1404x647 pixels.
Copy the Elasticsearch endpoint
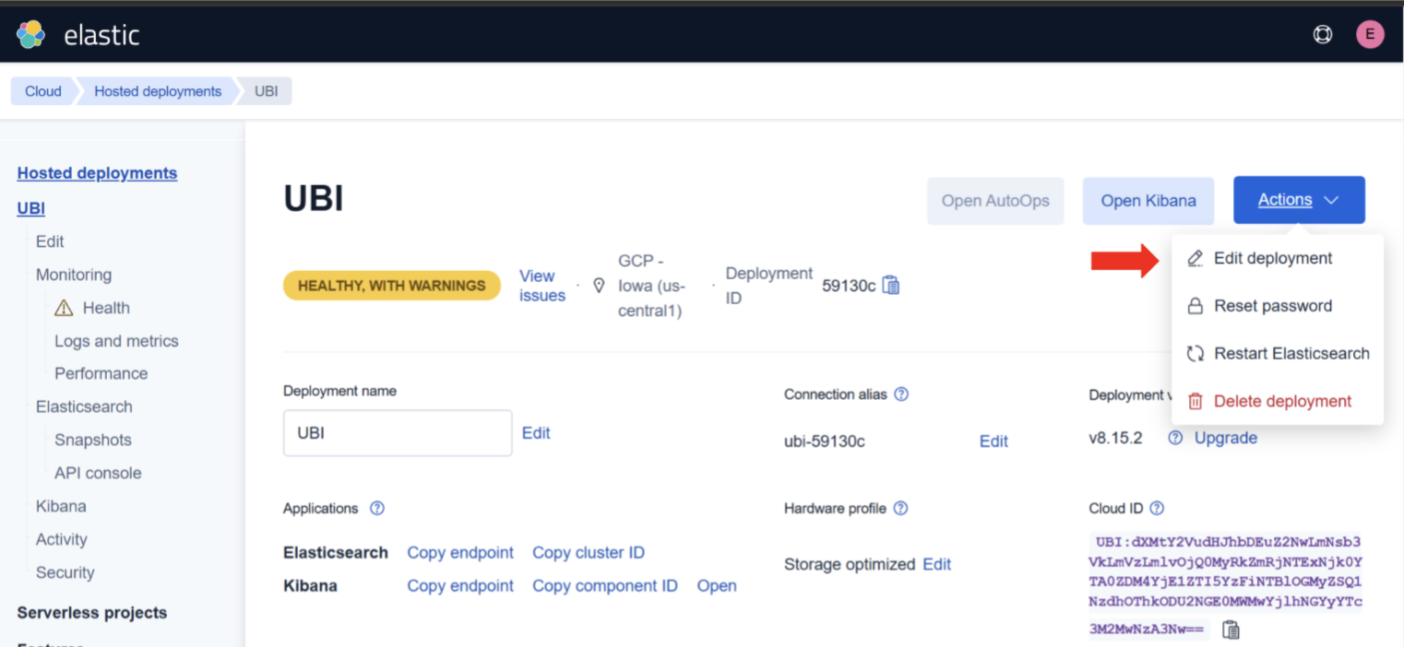click(460, 553)
